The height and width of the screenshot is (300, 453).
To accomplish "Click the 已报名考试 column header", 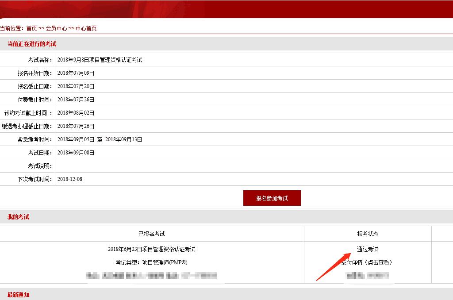I will click(x=151, y=234).
